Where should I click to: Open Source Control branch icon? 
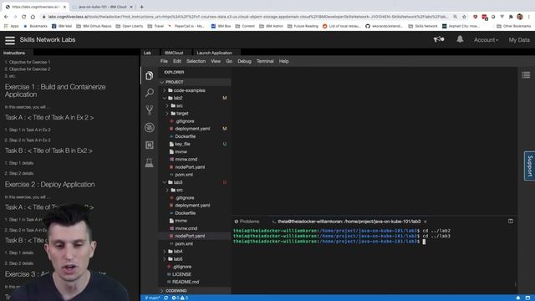(149, 110)
